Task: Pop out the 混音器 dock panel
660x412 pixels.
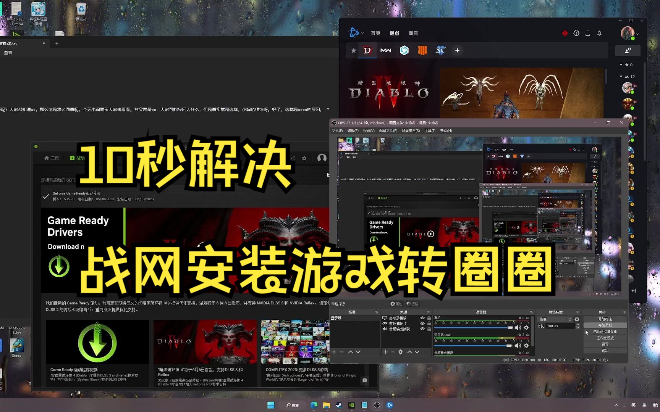Action: coord(531,312)
